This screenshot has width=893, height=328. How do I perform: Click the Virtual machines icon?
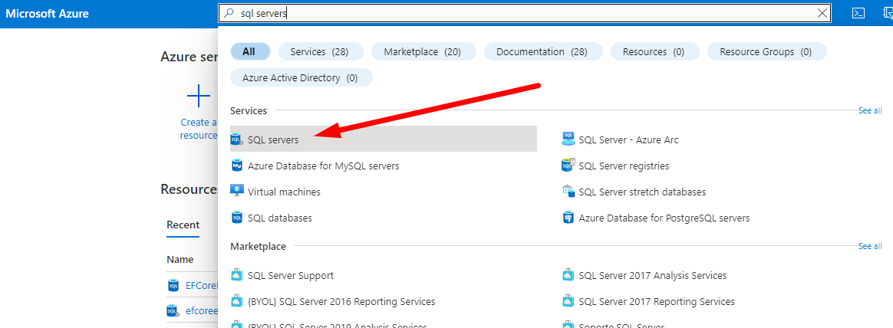[x=236, y=192]
